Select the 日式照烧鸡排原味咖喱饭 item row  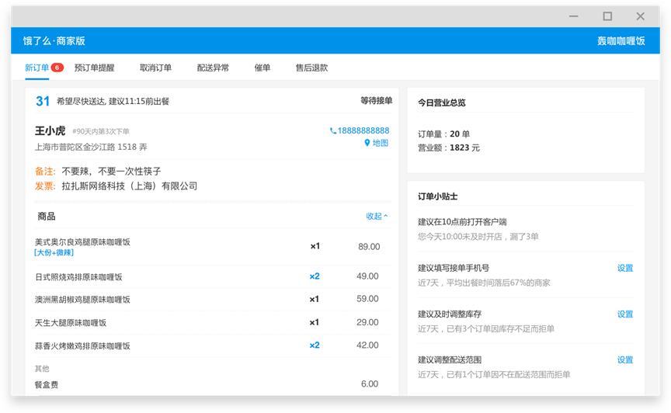(x=78, y=276)
